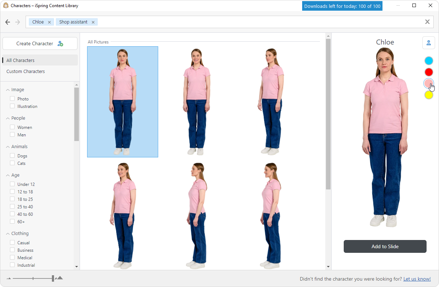
Task: Collapse the Image filter section
Action: coord(8,90)
